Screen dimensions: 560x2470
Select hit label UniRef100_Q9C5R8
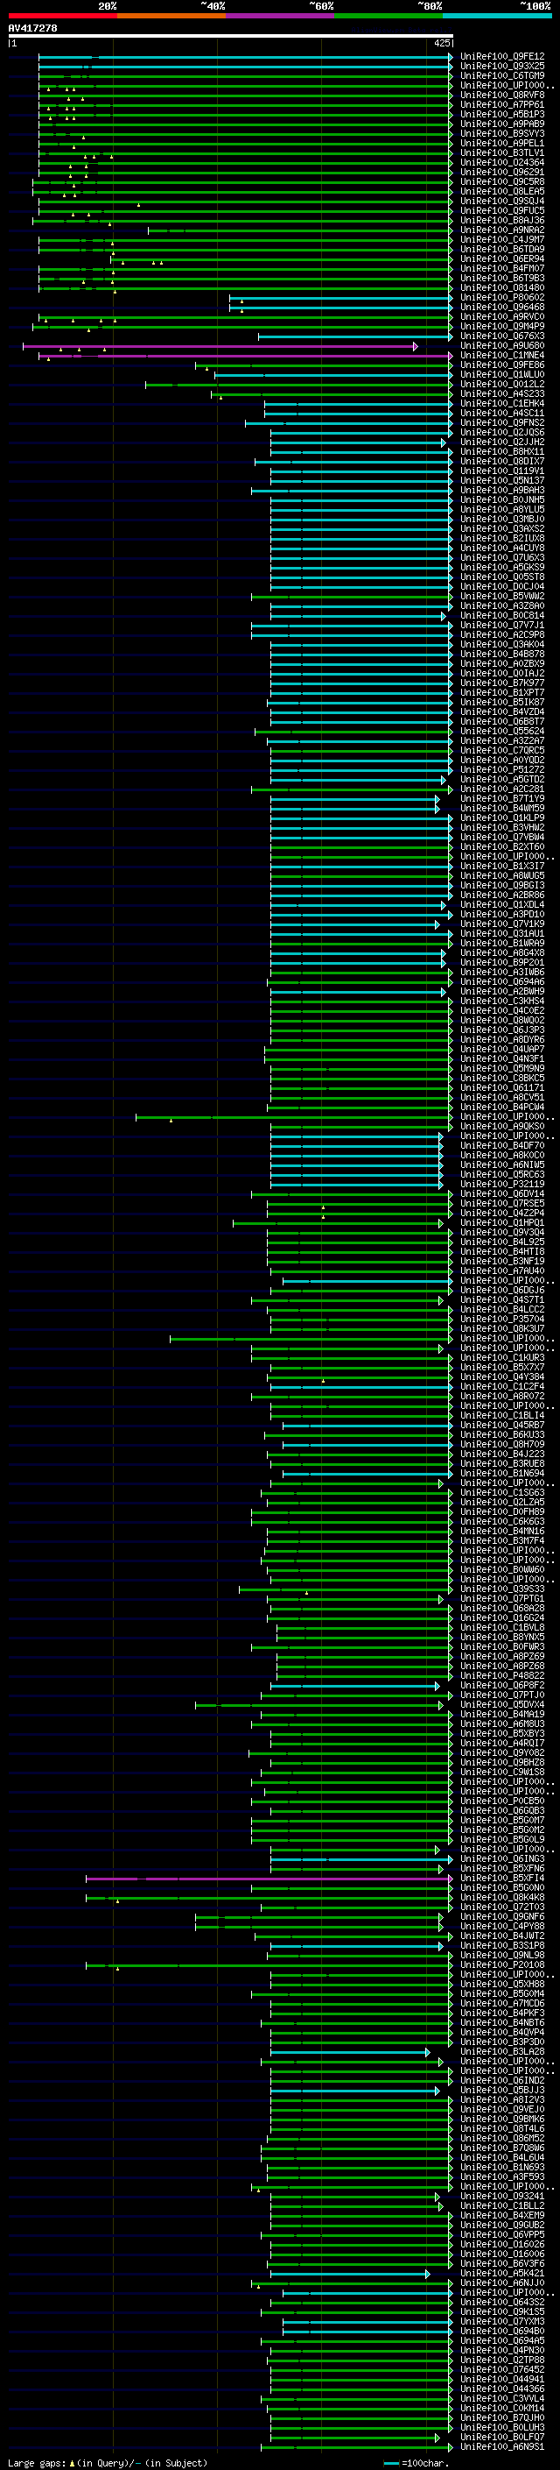coord(502,182)
